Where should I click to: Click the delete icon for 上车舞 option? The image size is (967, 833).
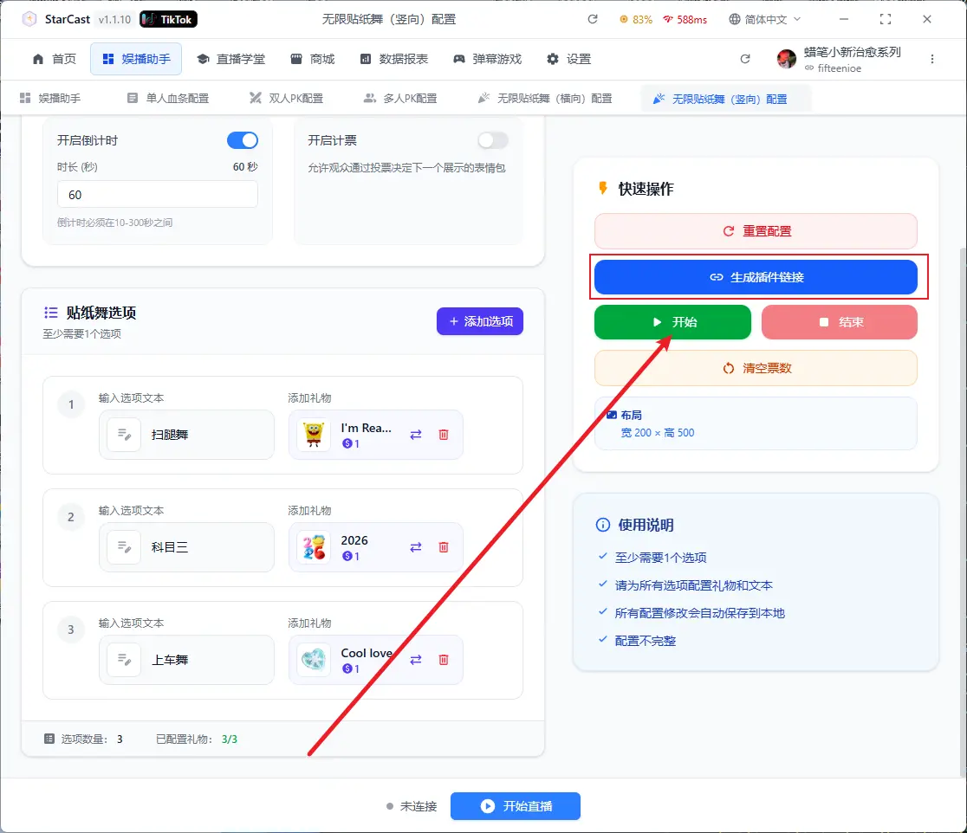(444, 660)
